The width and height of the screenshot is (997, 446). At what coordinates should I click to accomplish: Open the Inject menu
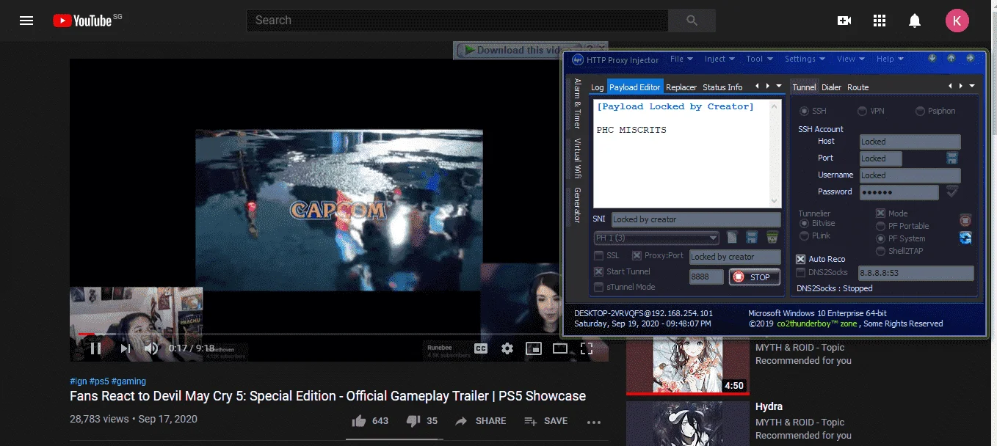[719, 59]
